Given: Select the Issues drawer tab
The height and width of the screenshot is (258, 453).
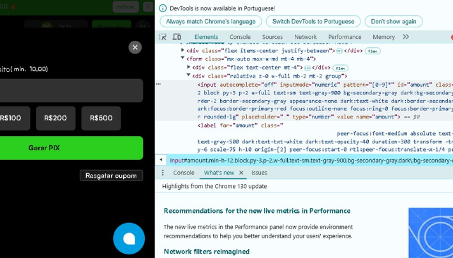Looking at the screenshot, I should point(259,173).
